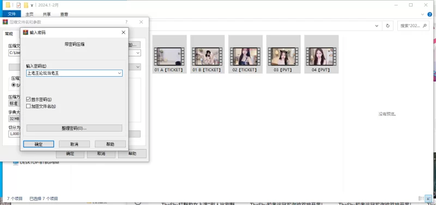Confirm password with 确定 in 输入密码 dialog

39,144
